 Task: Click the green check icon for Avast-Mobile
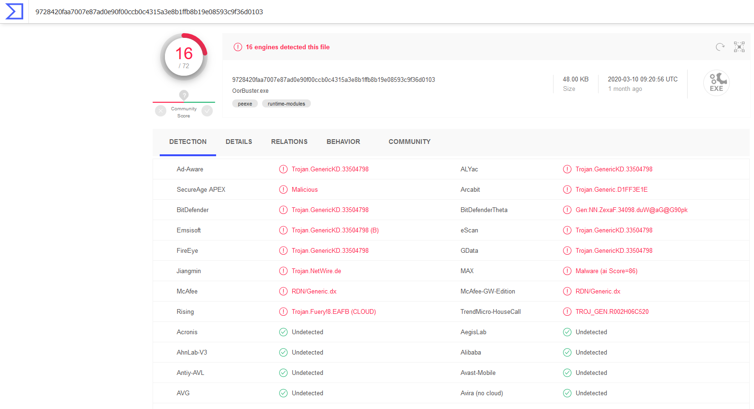click(567, 373)
